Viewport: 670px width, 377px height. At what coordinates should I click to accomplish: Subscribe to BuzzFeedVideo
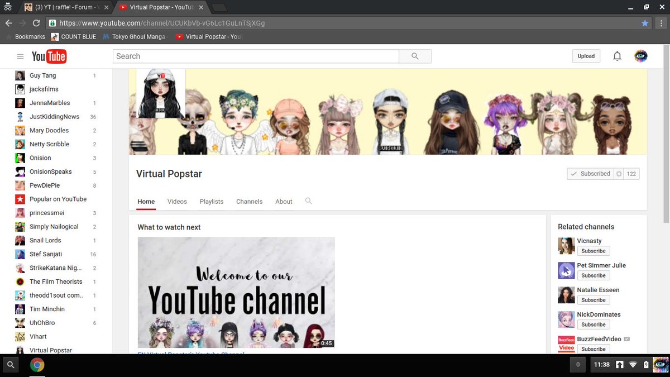(594, 349)
